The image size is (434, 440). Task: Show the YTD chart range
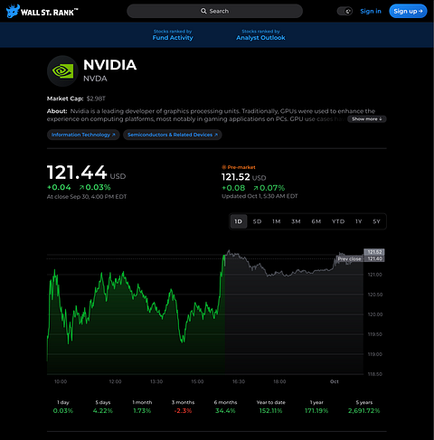[x=338, y=221]
